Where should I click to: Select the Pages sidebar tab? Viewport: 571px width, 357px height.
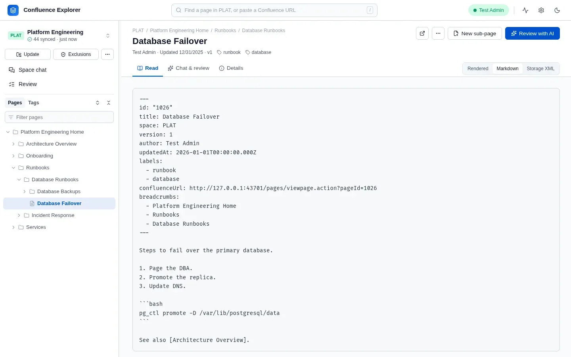(15, 103)
